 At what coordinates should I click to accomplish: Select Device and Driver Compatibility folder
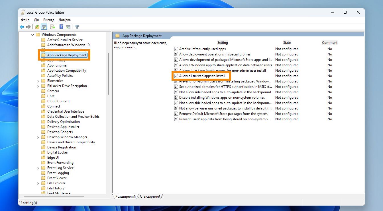[71, 142]
